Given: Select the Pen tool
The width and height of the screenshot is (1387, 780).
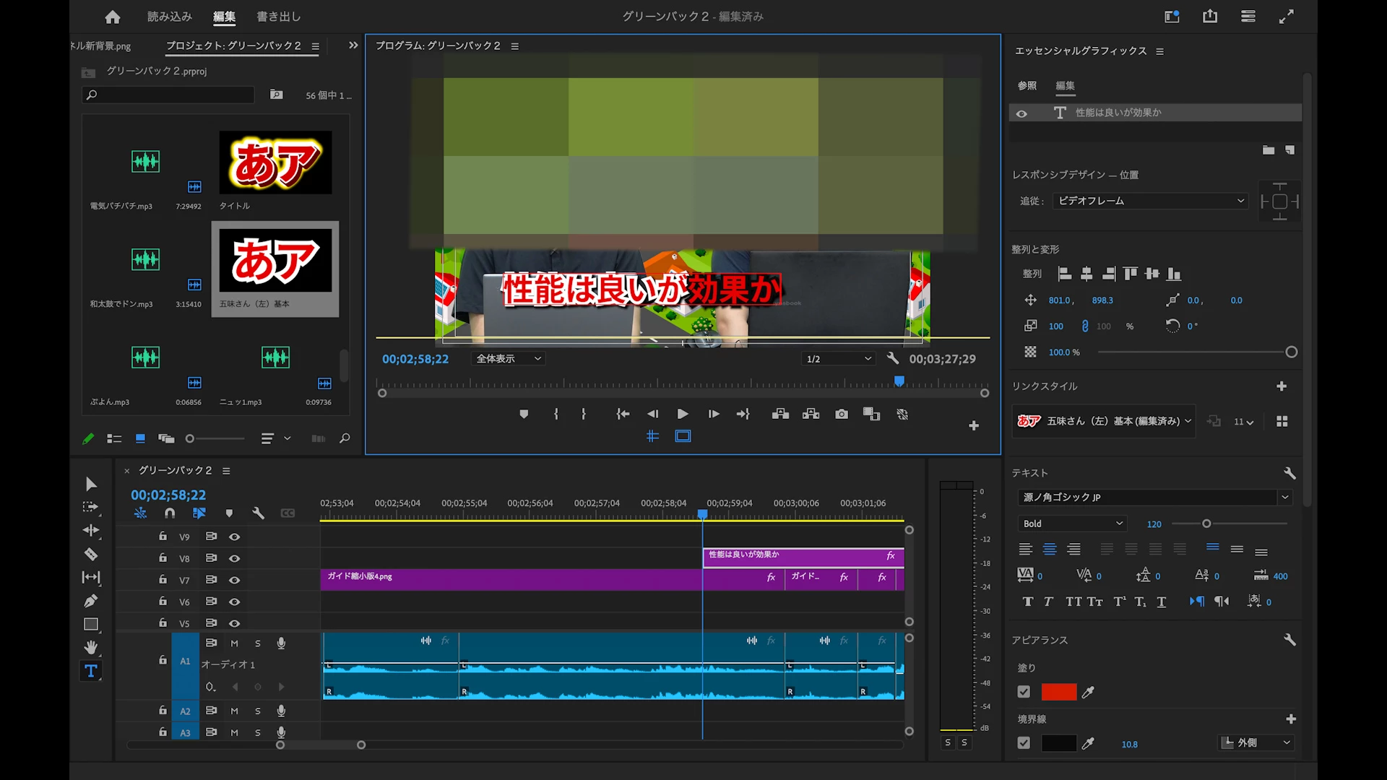Looking at the screenshot, I should click(x=91, y=601).
